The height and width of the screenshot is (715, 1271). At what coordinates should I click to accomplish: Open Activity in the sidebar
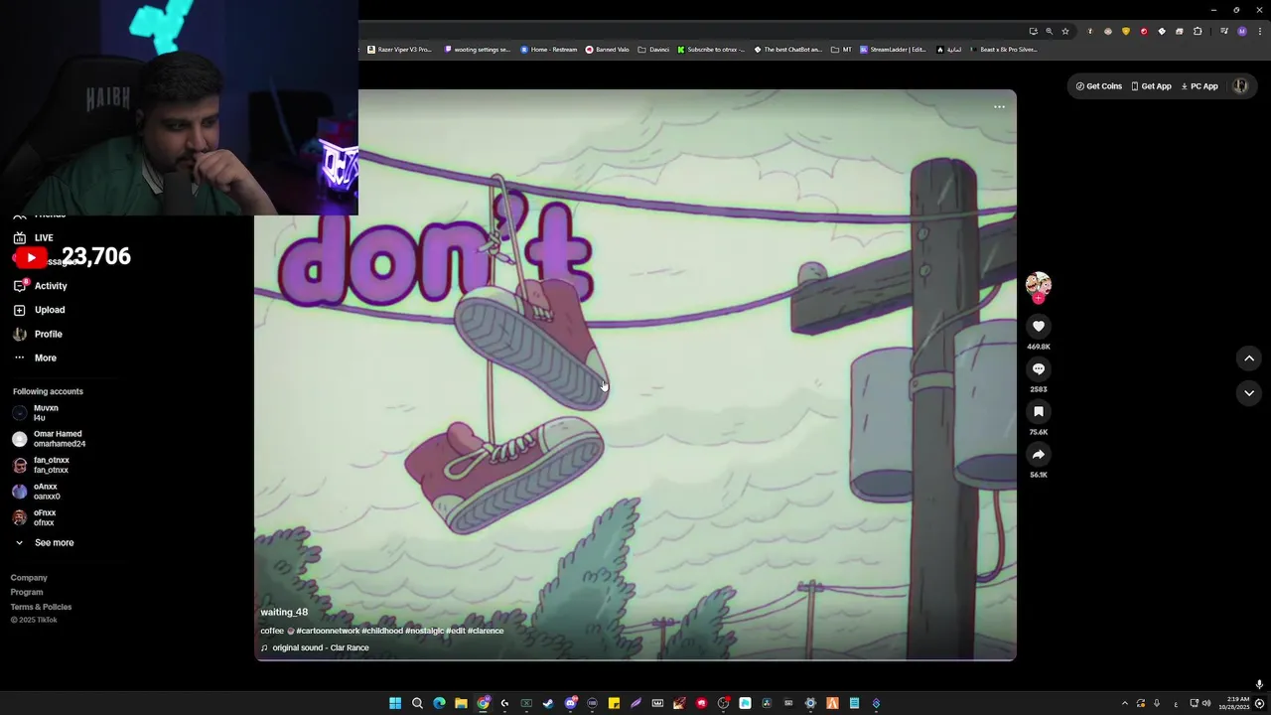40,286
